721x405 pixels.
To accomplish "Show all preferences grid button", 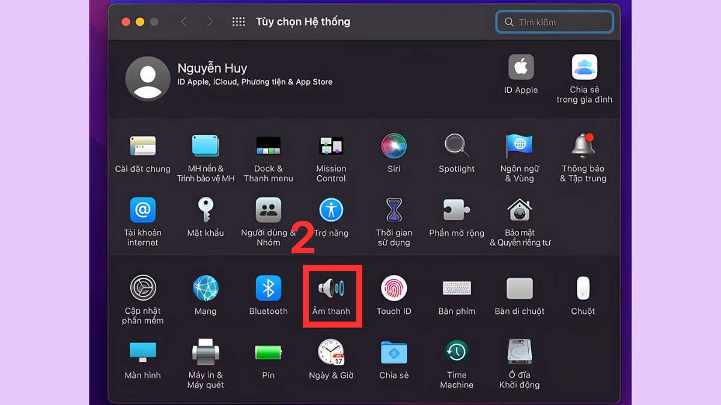I will coord(239,22).
